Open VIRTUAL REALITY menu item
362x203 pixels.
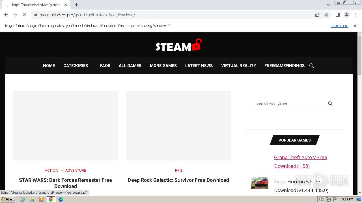pos(238,65)
